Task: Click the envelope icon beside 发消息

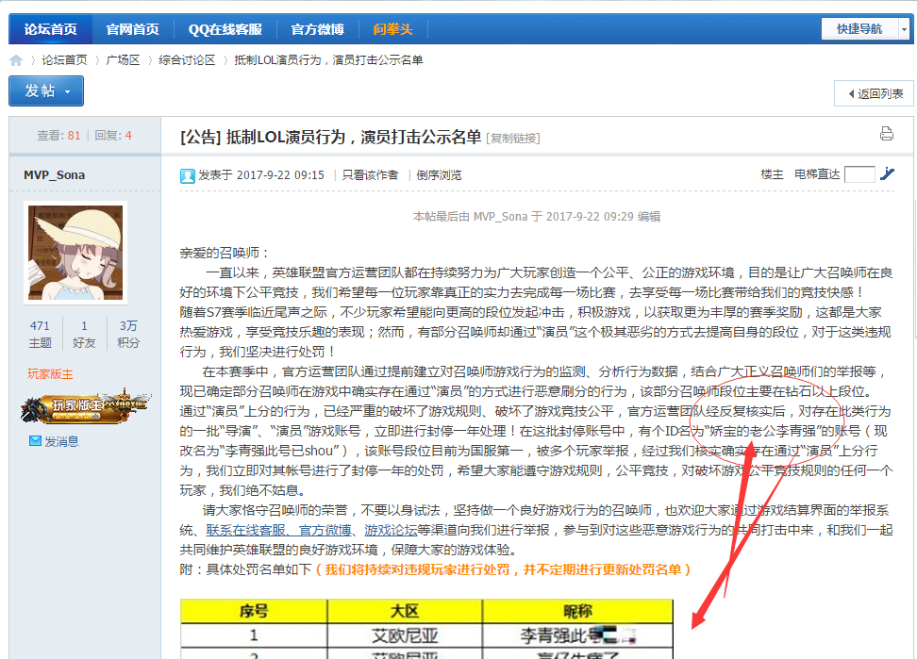Action: [x=35, y=441]
